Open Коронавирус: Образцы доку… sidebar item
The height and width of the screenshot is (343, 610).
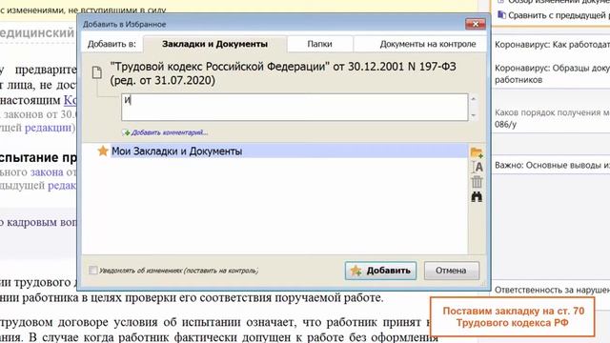click(552, 74)
